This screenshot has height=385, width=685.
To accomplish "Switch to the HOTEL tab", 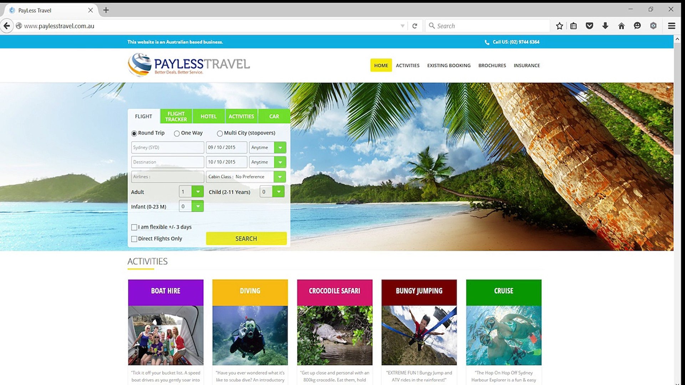I will point(208,116).
